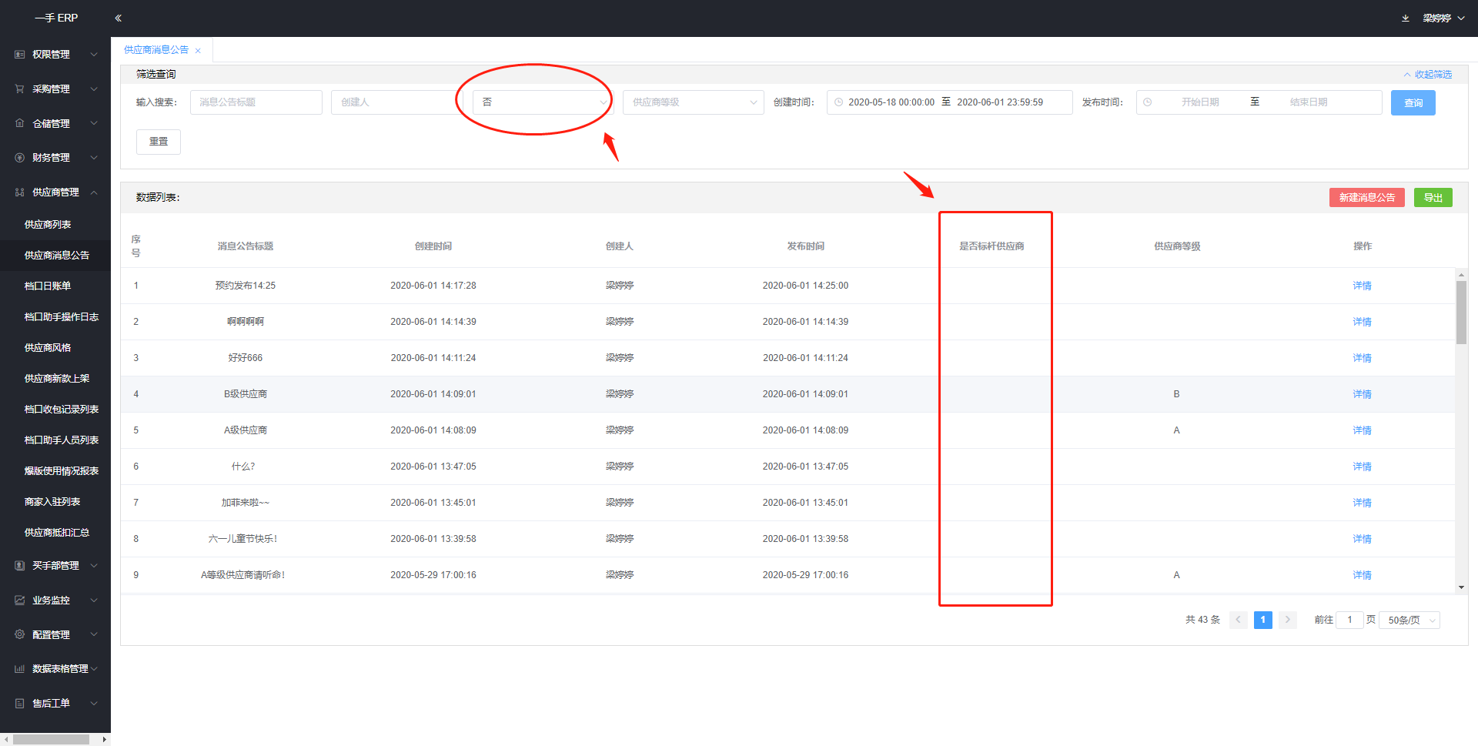Open 详情 for 加菲来啦~~ row
The height and width of the screenshot is (746, 1478).
point(1362,503)
